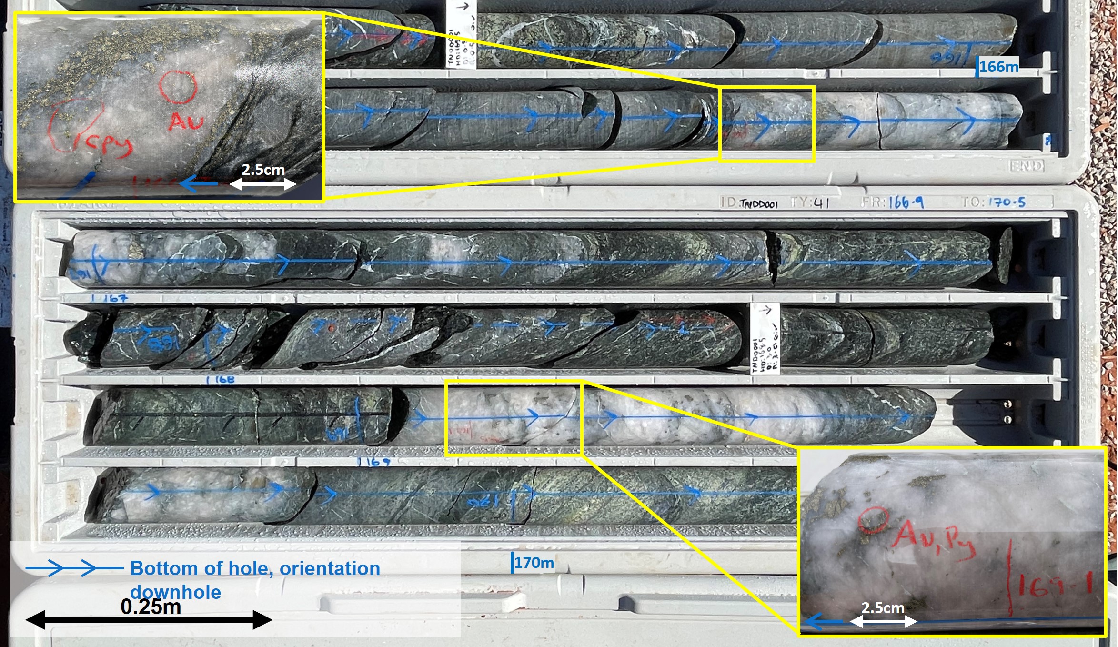Click the red circle beside Au, Py label
The image size is (1118, 647).
(873, 520)
